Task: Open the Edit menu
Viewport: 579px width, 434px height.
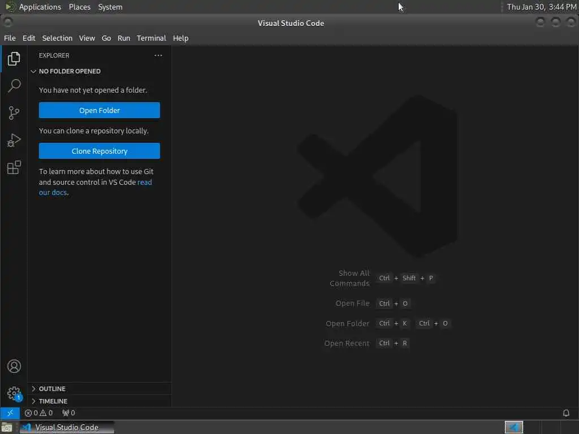Action: pos(29,38)
